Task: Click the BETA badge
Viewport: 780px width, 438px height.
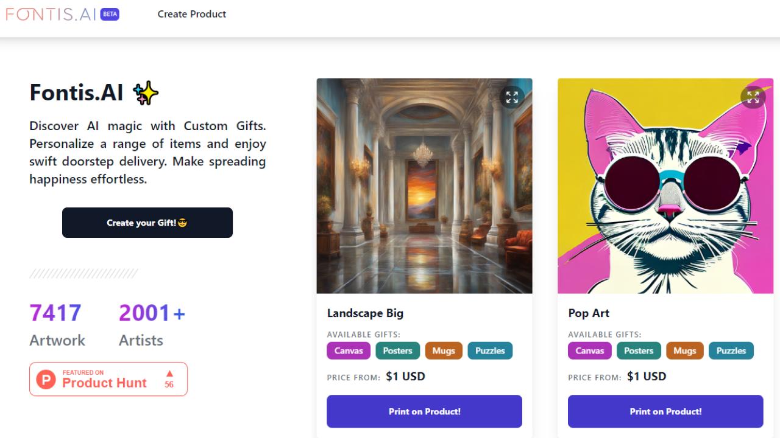Action: point(110,14)
